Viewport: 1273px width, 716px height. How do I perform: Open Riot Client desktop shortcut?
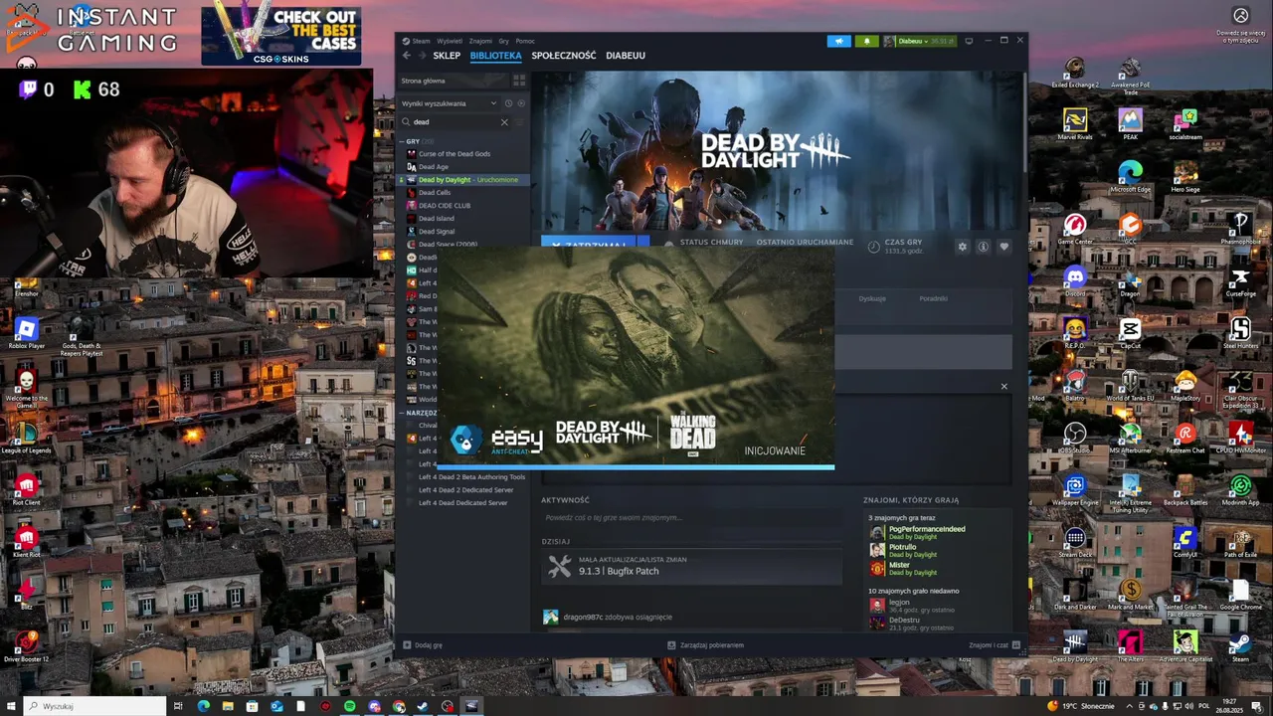click(26, 489)
